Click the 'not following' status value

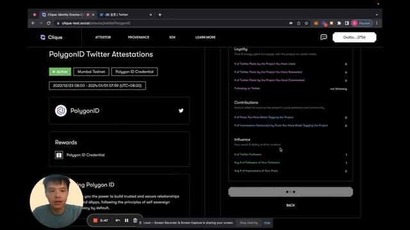click(338, 89)
